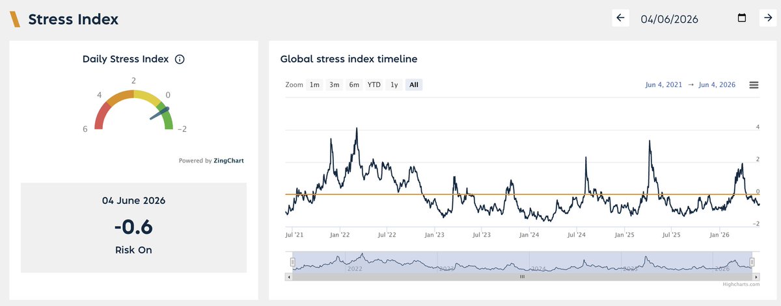Go to previous date with left arrow
This screenshot has height=306, width=781.
click(x=620, y=18)
